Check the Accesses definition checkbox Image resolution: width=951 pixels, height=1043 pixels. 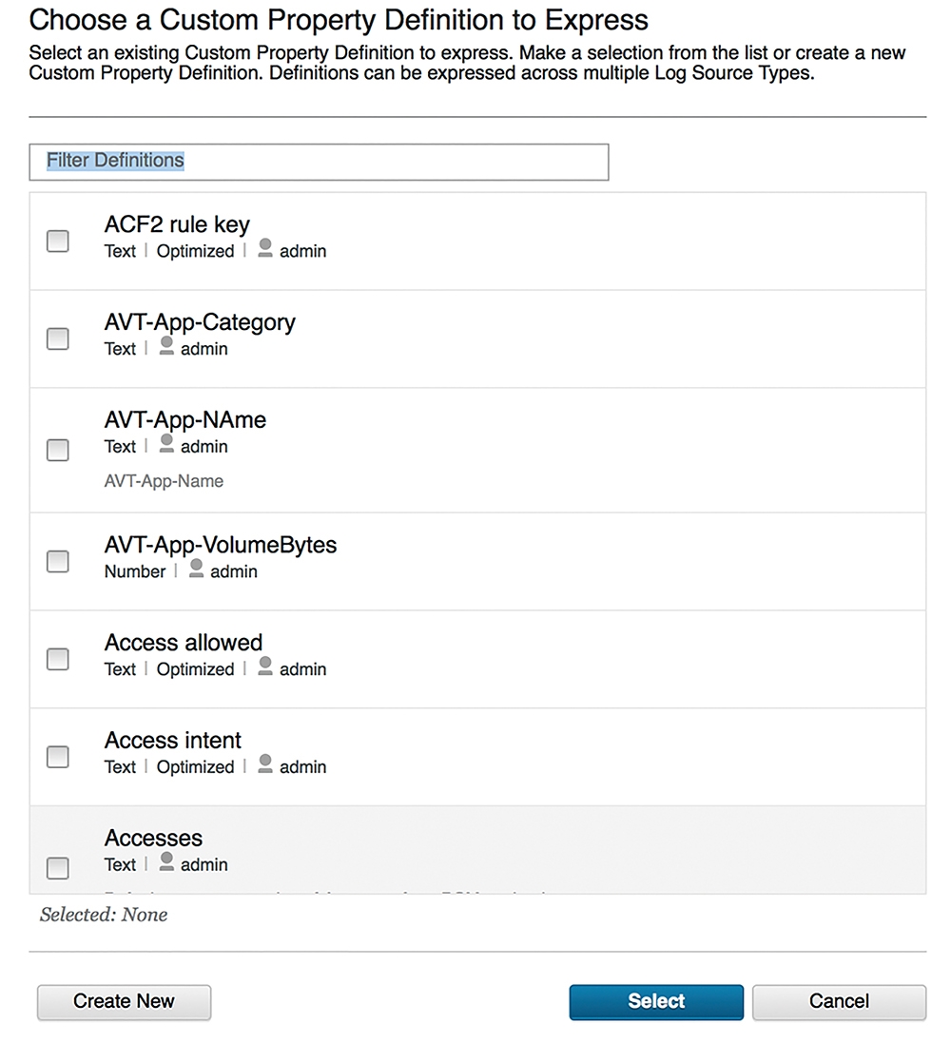pyautogui.click(x=58, y=868)
